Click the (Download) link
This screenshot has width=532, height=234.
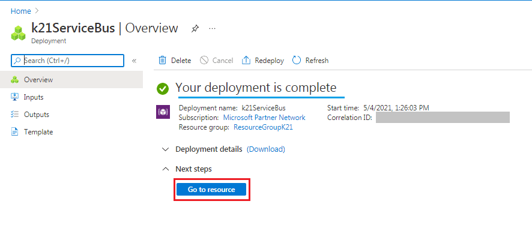point(265,149)
